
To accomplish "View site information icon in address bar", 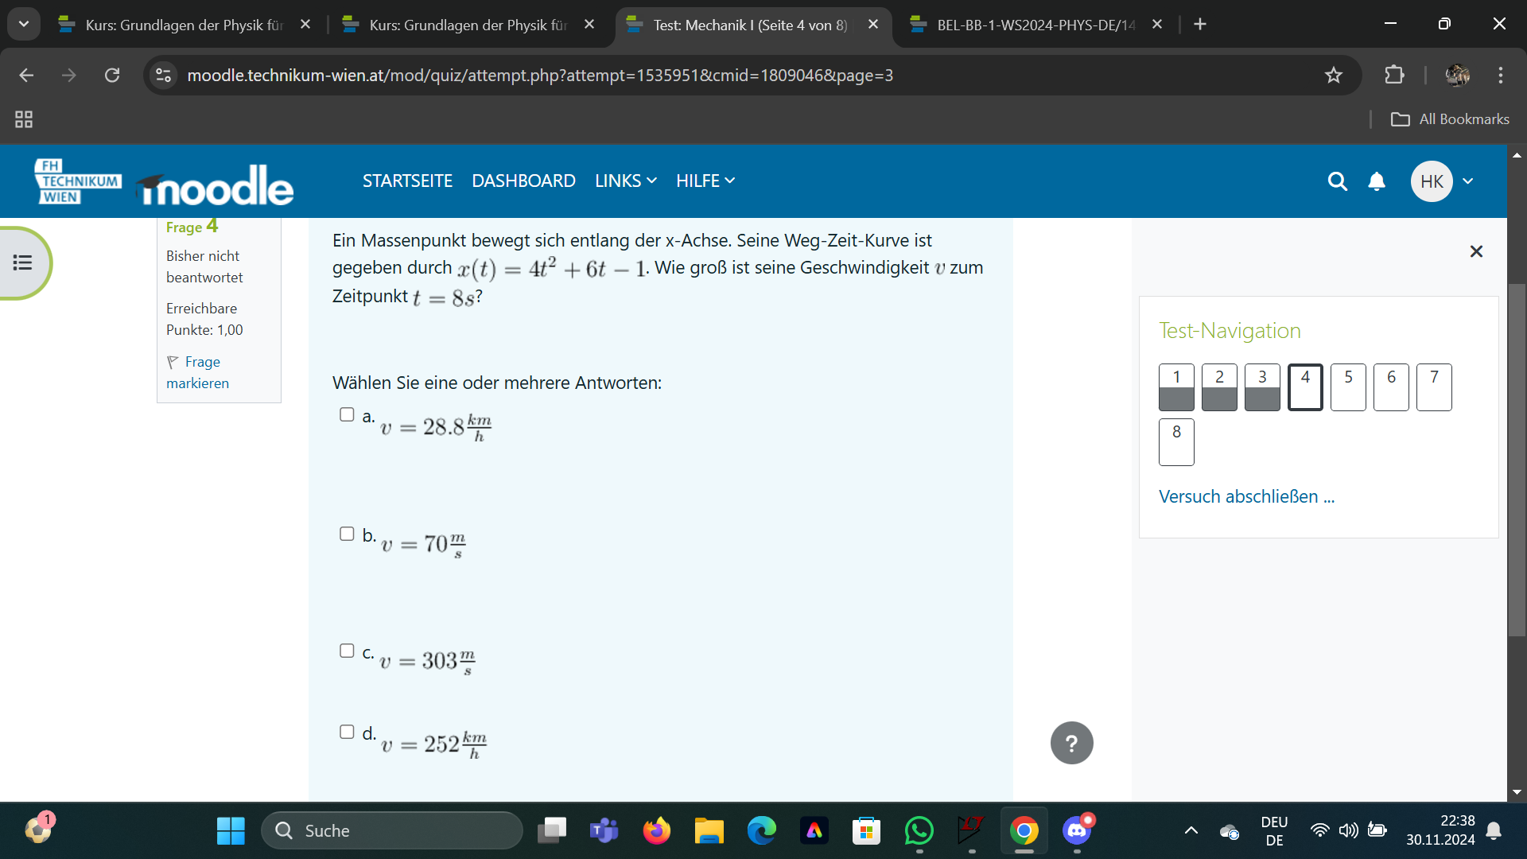I will [163, 75].
